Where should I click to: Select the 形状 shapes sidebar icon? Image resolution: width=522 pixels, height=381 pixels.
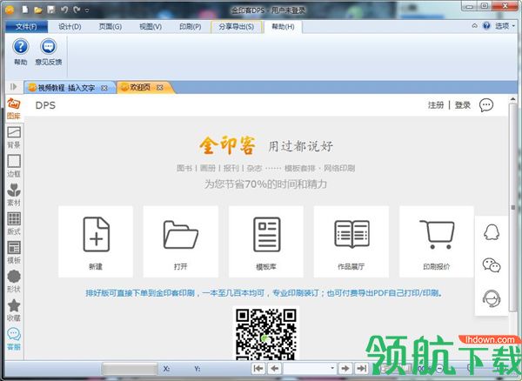(x=14, y=282)
